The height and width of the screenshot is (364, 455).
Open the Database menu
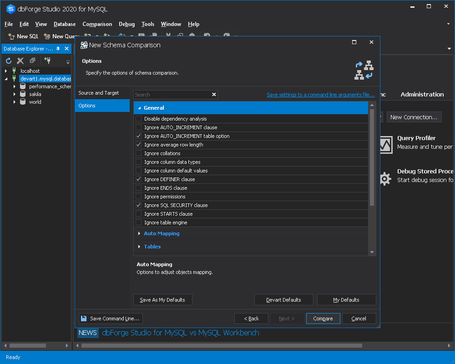[x=65, y=24]
